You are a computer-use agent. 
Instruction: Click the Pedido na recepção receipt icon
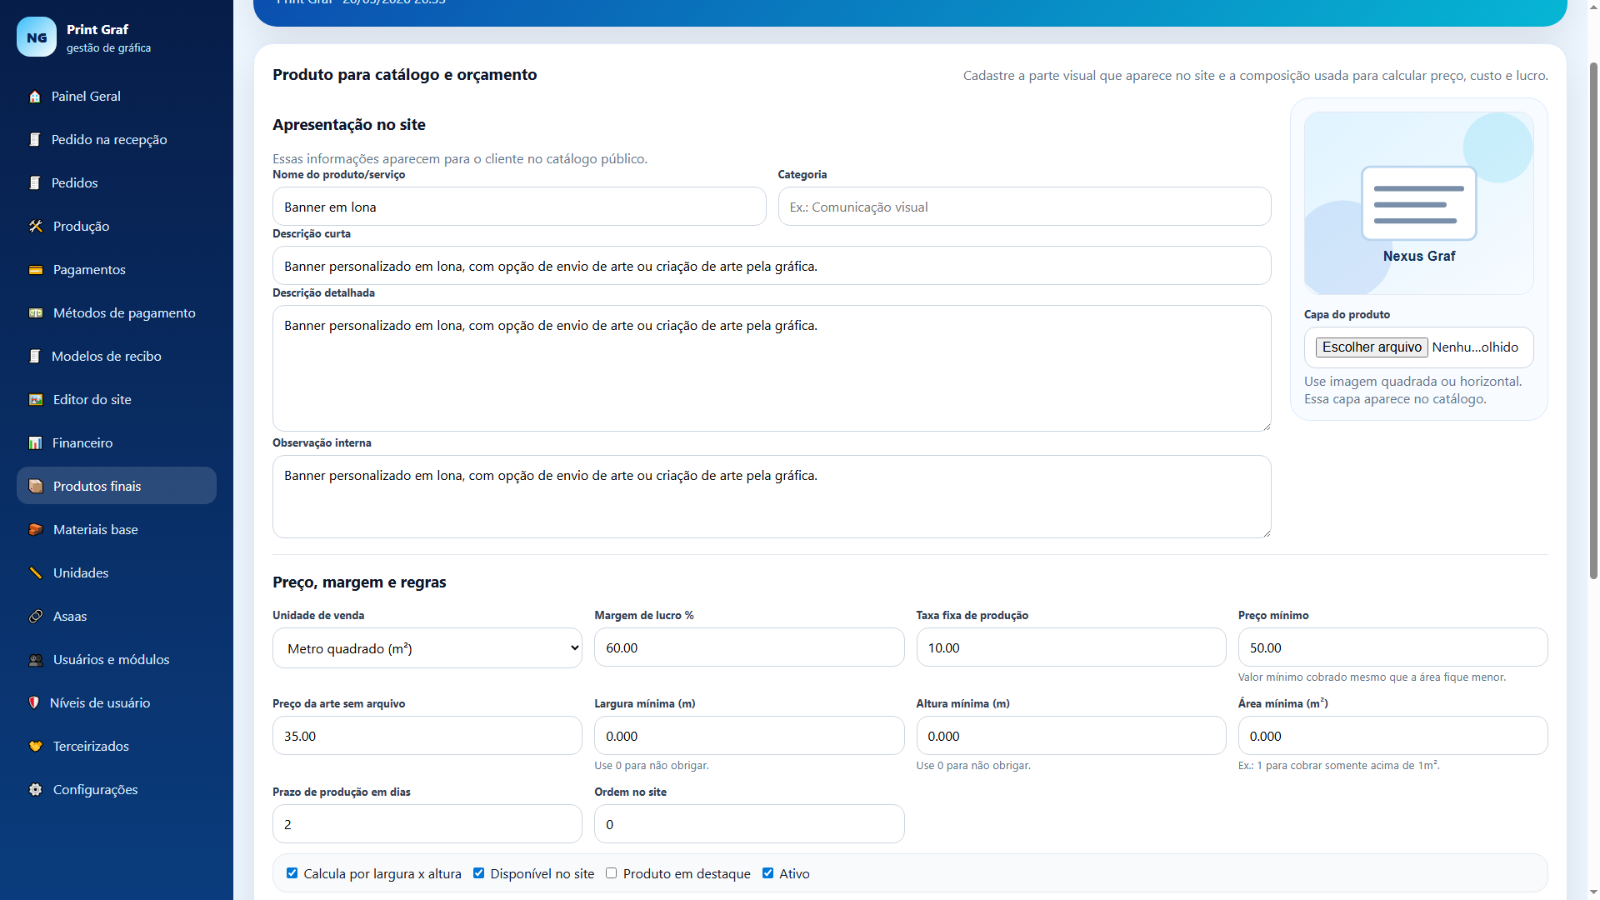(35, 140)
